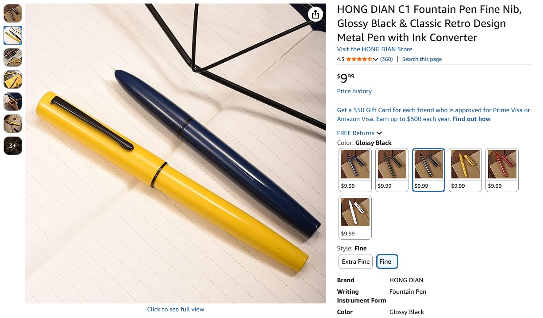
Task: Open the first image thumbnail
Action: (13, 13)
